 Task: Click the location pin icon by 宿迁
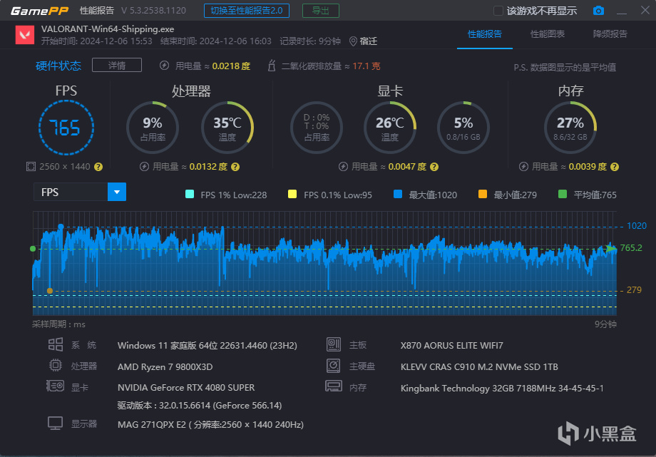tap(353, 41)
